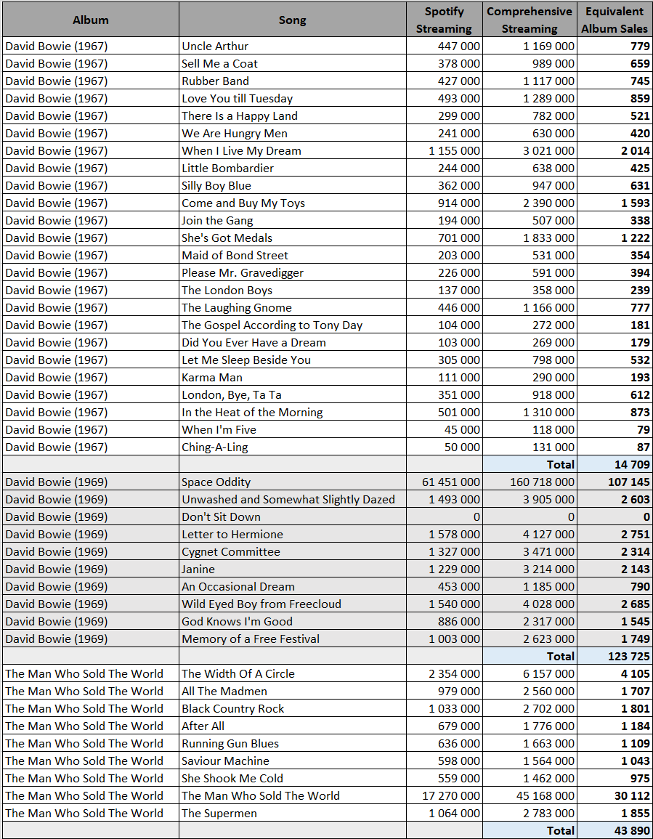Screen dimensions: 653x839
Task: Click the She's Got Medals cell
Action: click(x=292, y=238)
